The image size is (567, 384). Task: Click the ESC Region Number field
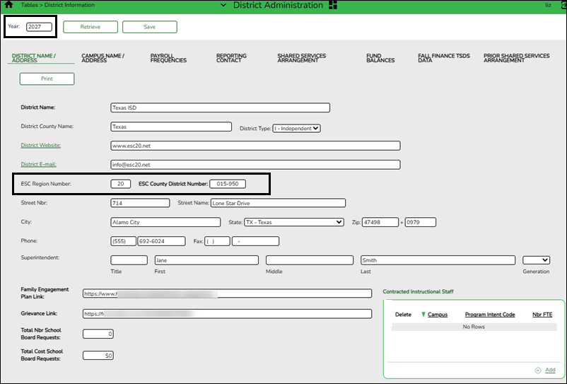pyautogui.click(x=120, y=184)
